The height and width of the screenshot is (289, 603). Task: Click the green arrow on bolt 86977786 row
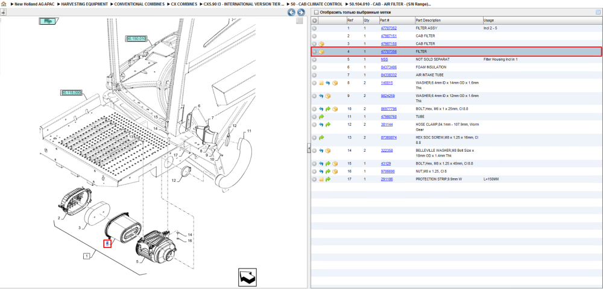327,109
